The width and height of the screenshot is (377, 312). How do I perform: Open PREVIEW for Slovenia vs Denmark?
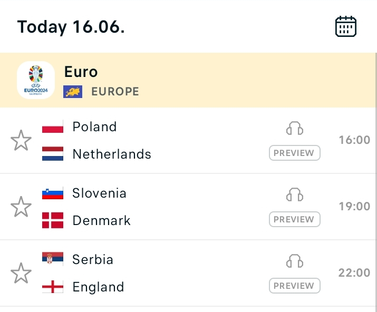tap(295, 219)
